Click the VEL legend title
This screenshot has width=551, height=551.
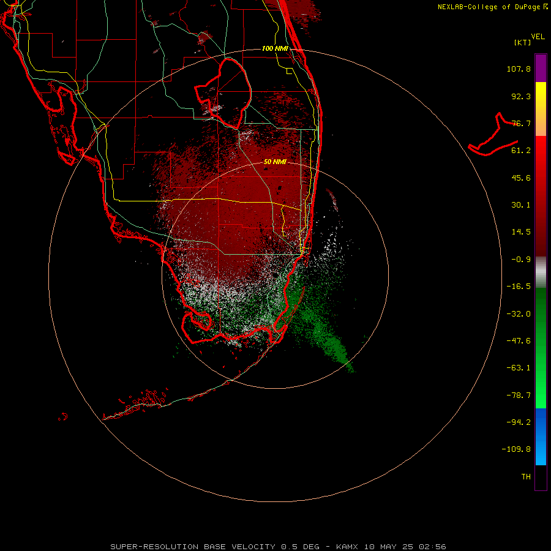tap(538, 36)
